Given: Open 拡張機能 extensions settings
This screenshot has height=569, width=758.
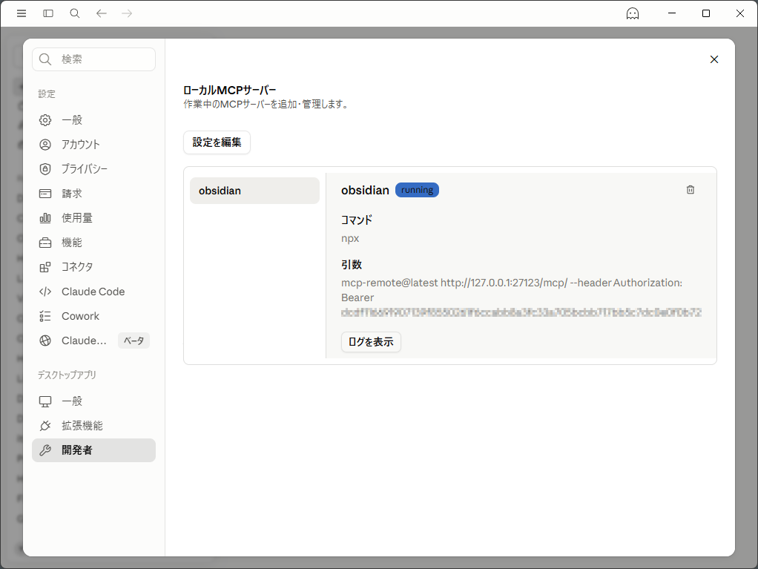Looking at the screenshot, I should tap(93, 426).
